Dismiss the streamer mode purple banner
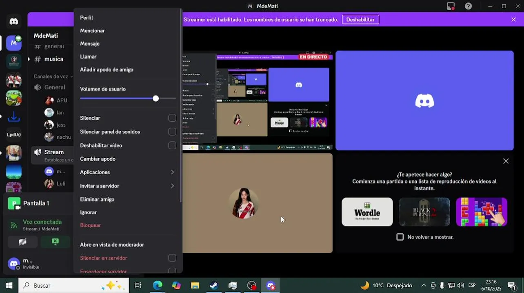The width and height of the screenshot is (524, 293). click(x=513, y=20)
